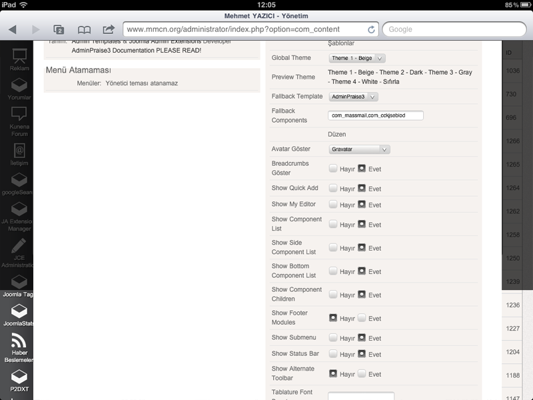
Task: Open AdminPraise3 Documentation PLEASE READ link
Action: [x=137, y=51]
